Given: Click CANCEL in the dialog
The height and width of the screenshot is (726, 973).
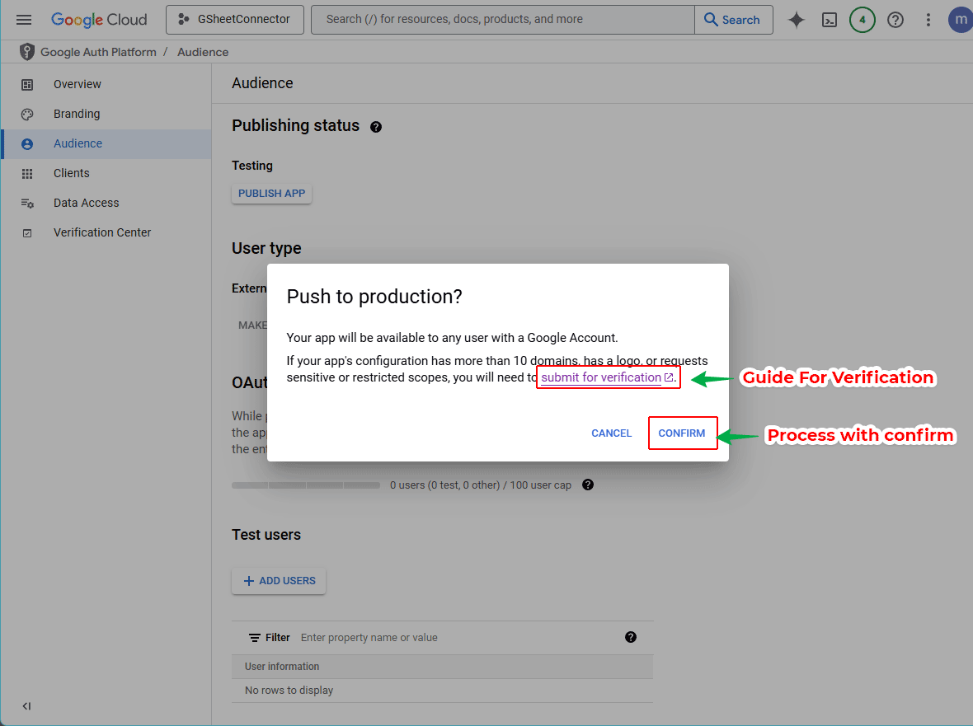Looking at the screenshot, I should click(x=611, y=433).
